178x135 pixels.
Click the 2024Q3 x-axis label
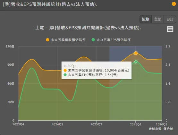coord(57,124)
